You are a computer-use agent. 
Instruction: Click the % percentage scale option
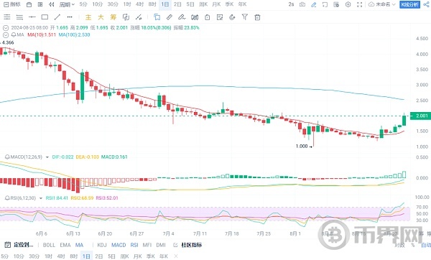[412, 245]
